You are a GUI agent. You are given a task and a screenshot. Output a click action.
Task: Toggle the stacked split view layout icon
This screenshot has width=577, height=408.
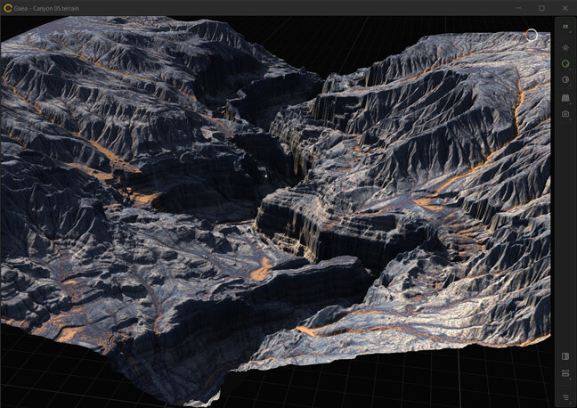565,373
